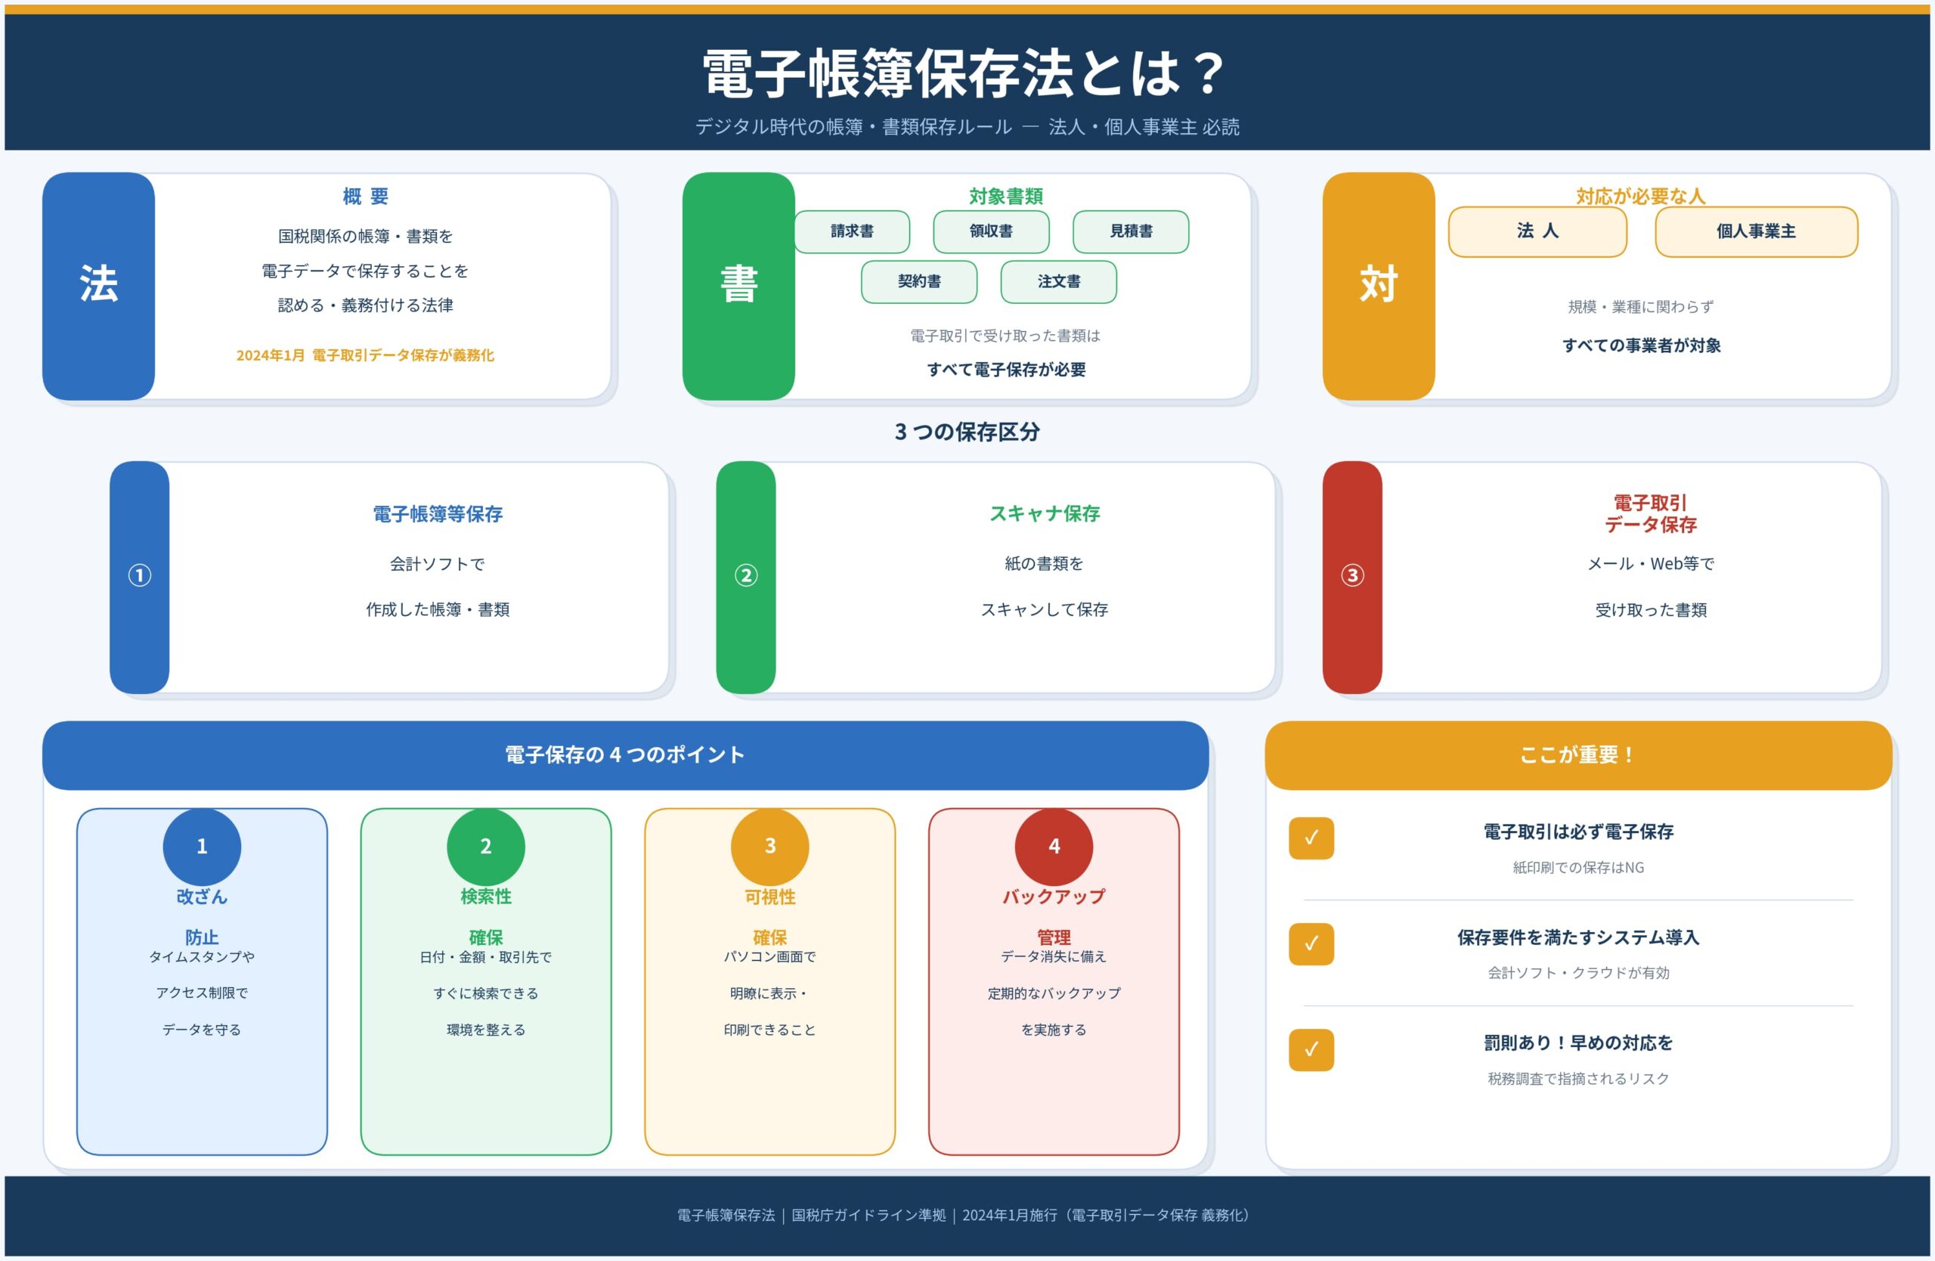Viewport: 1935px width, 1261px height.
Task: Click the number 1 circle above 改ざん防止
Action: click(x=202, y=847)
